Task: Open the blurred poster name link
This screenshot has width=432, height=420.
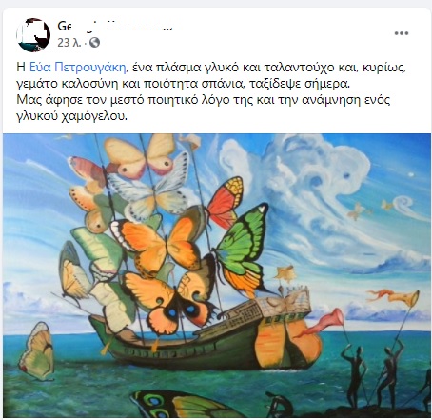Action: pyautogui.click(x=115, y=26)
